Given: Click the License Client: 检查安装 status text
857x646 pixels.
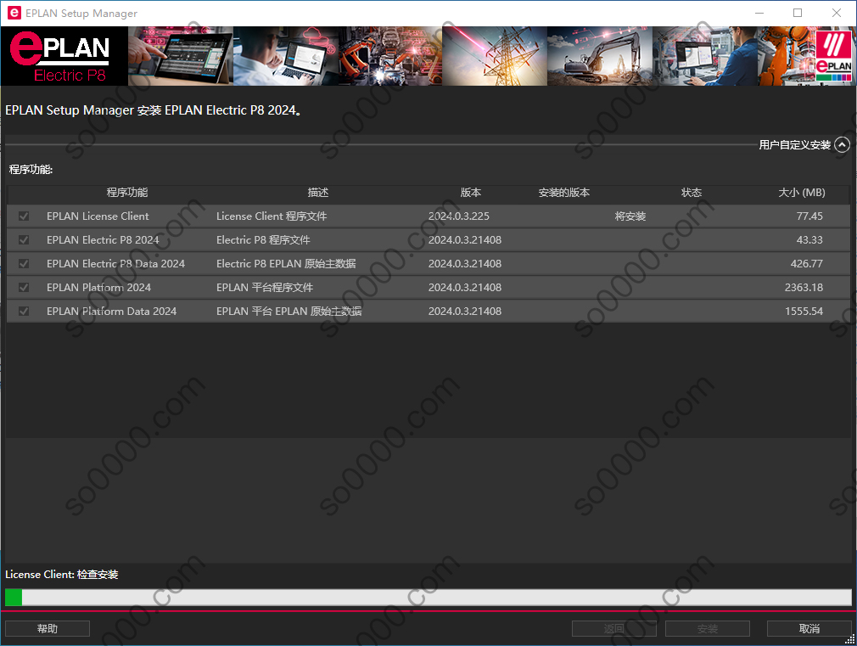Looking at the screenshot, I should (x=62, y=575).
